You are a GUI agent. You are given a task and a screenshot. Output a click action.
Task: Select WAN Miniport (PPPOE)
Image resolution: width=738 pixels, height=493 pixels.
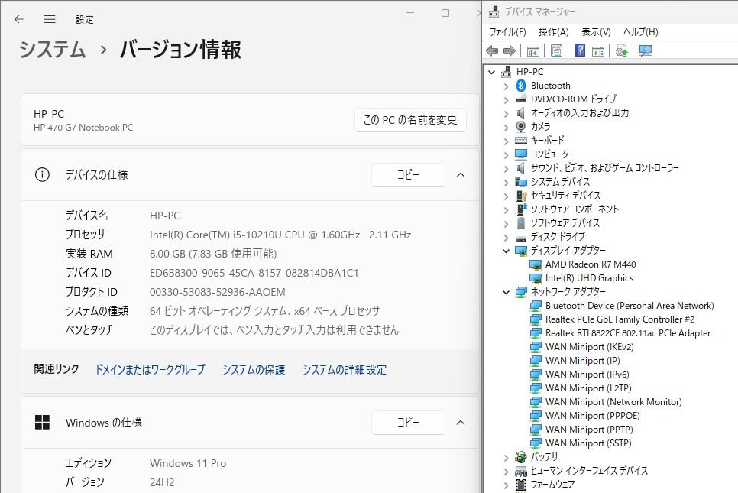click(x=593, y=416)
